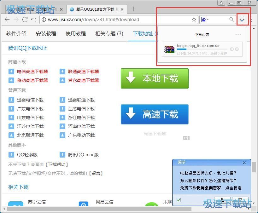Open 山东电信下载 link

coord(30,118)
